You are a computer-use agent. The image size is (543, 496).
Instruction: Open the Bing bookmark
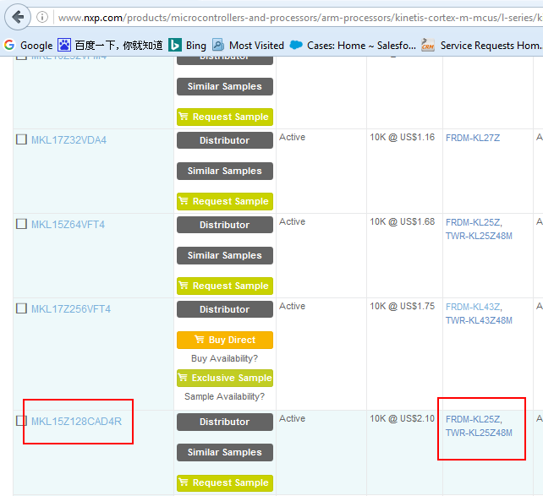[x=188, y=46]
